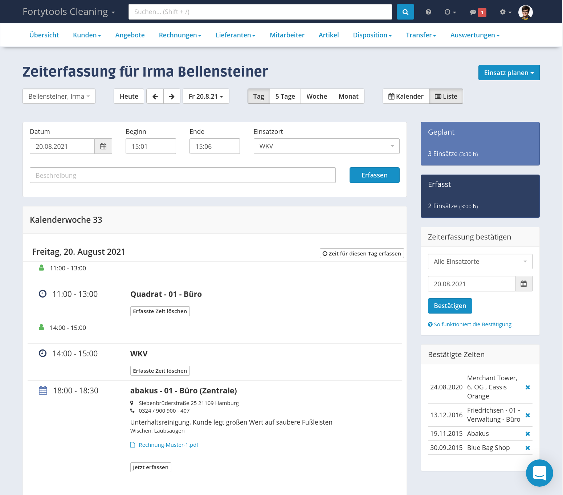563x495 pixels.
Task: Open the Einsatzort WKV dropdown
Action: click(326, 146)
